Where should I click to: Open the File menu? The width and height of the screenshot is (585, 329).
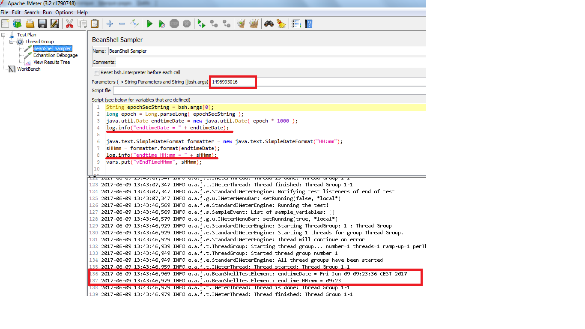[x=4, y=12]
